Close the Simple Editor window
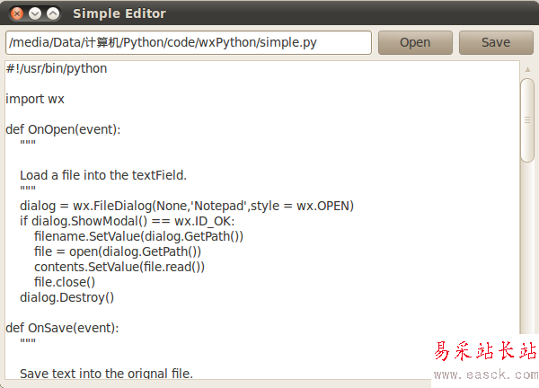This screenshot has width=539, height=388. click(x=15, y=13)
